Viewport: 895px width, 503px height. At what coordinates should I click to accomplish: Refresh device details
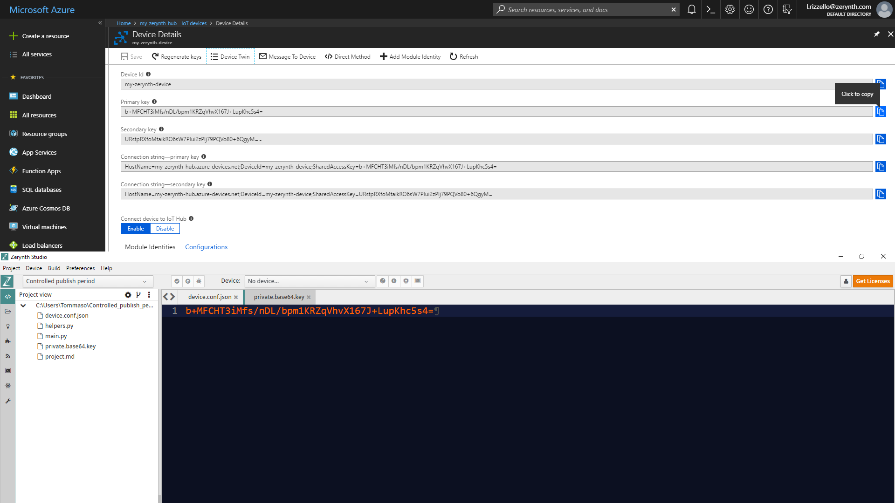[x=464, y=56]
